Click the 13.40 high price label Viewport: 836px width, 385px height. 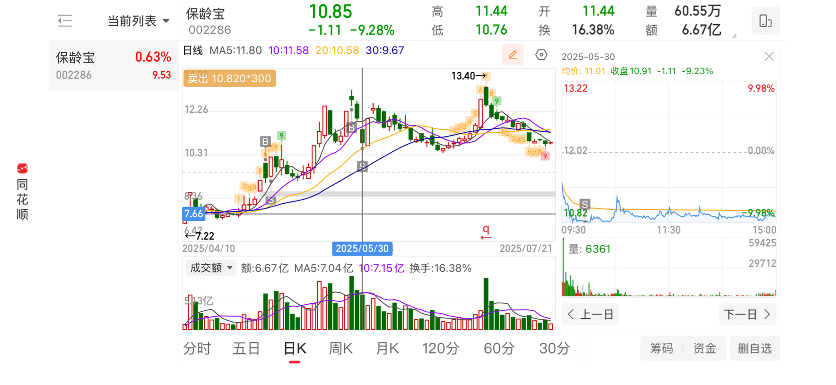(468, 76)
